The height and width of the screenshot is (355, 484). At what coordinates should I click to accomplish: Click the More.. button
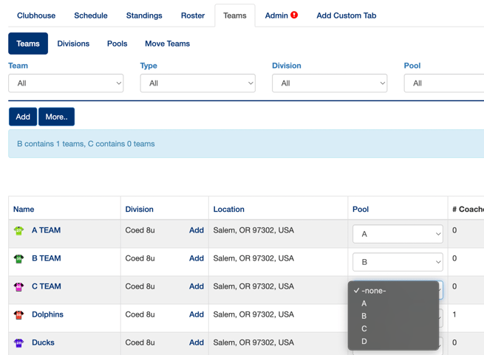(56, 117)
